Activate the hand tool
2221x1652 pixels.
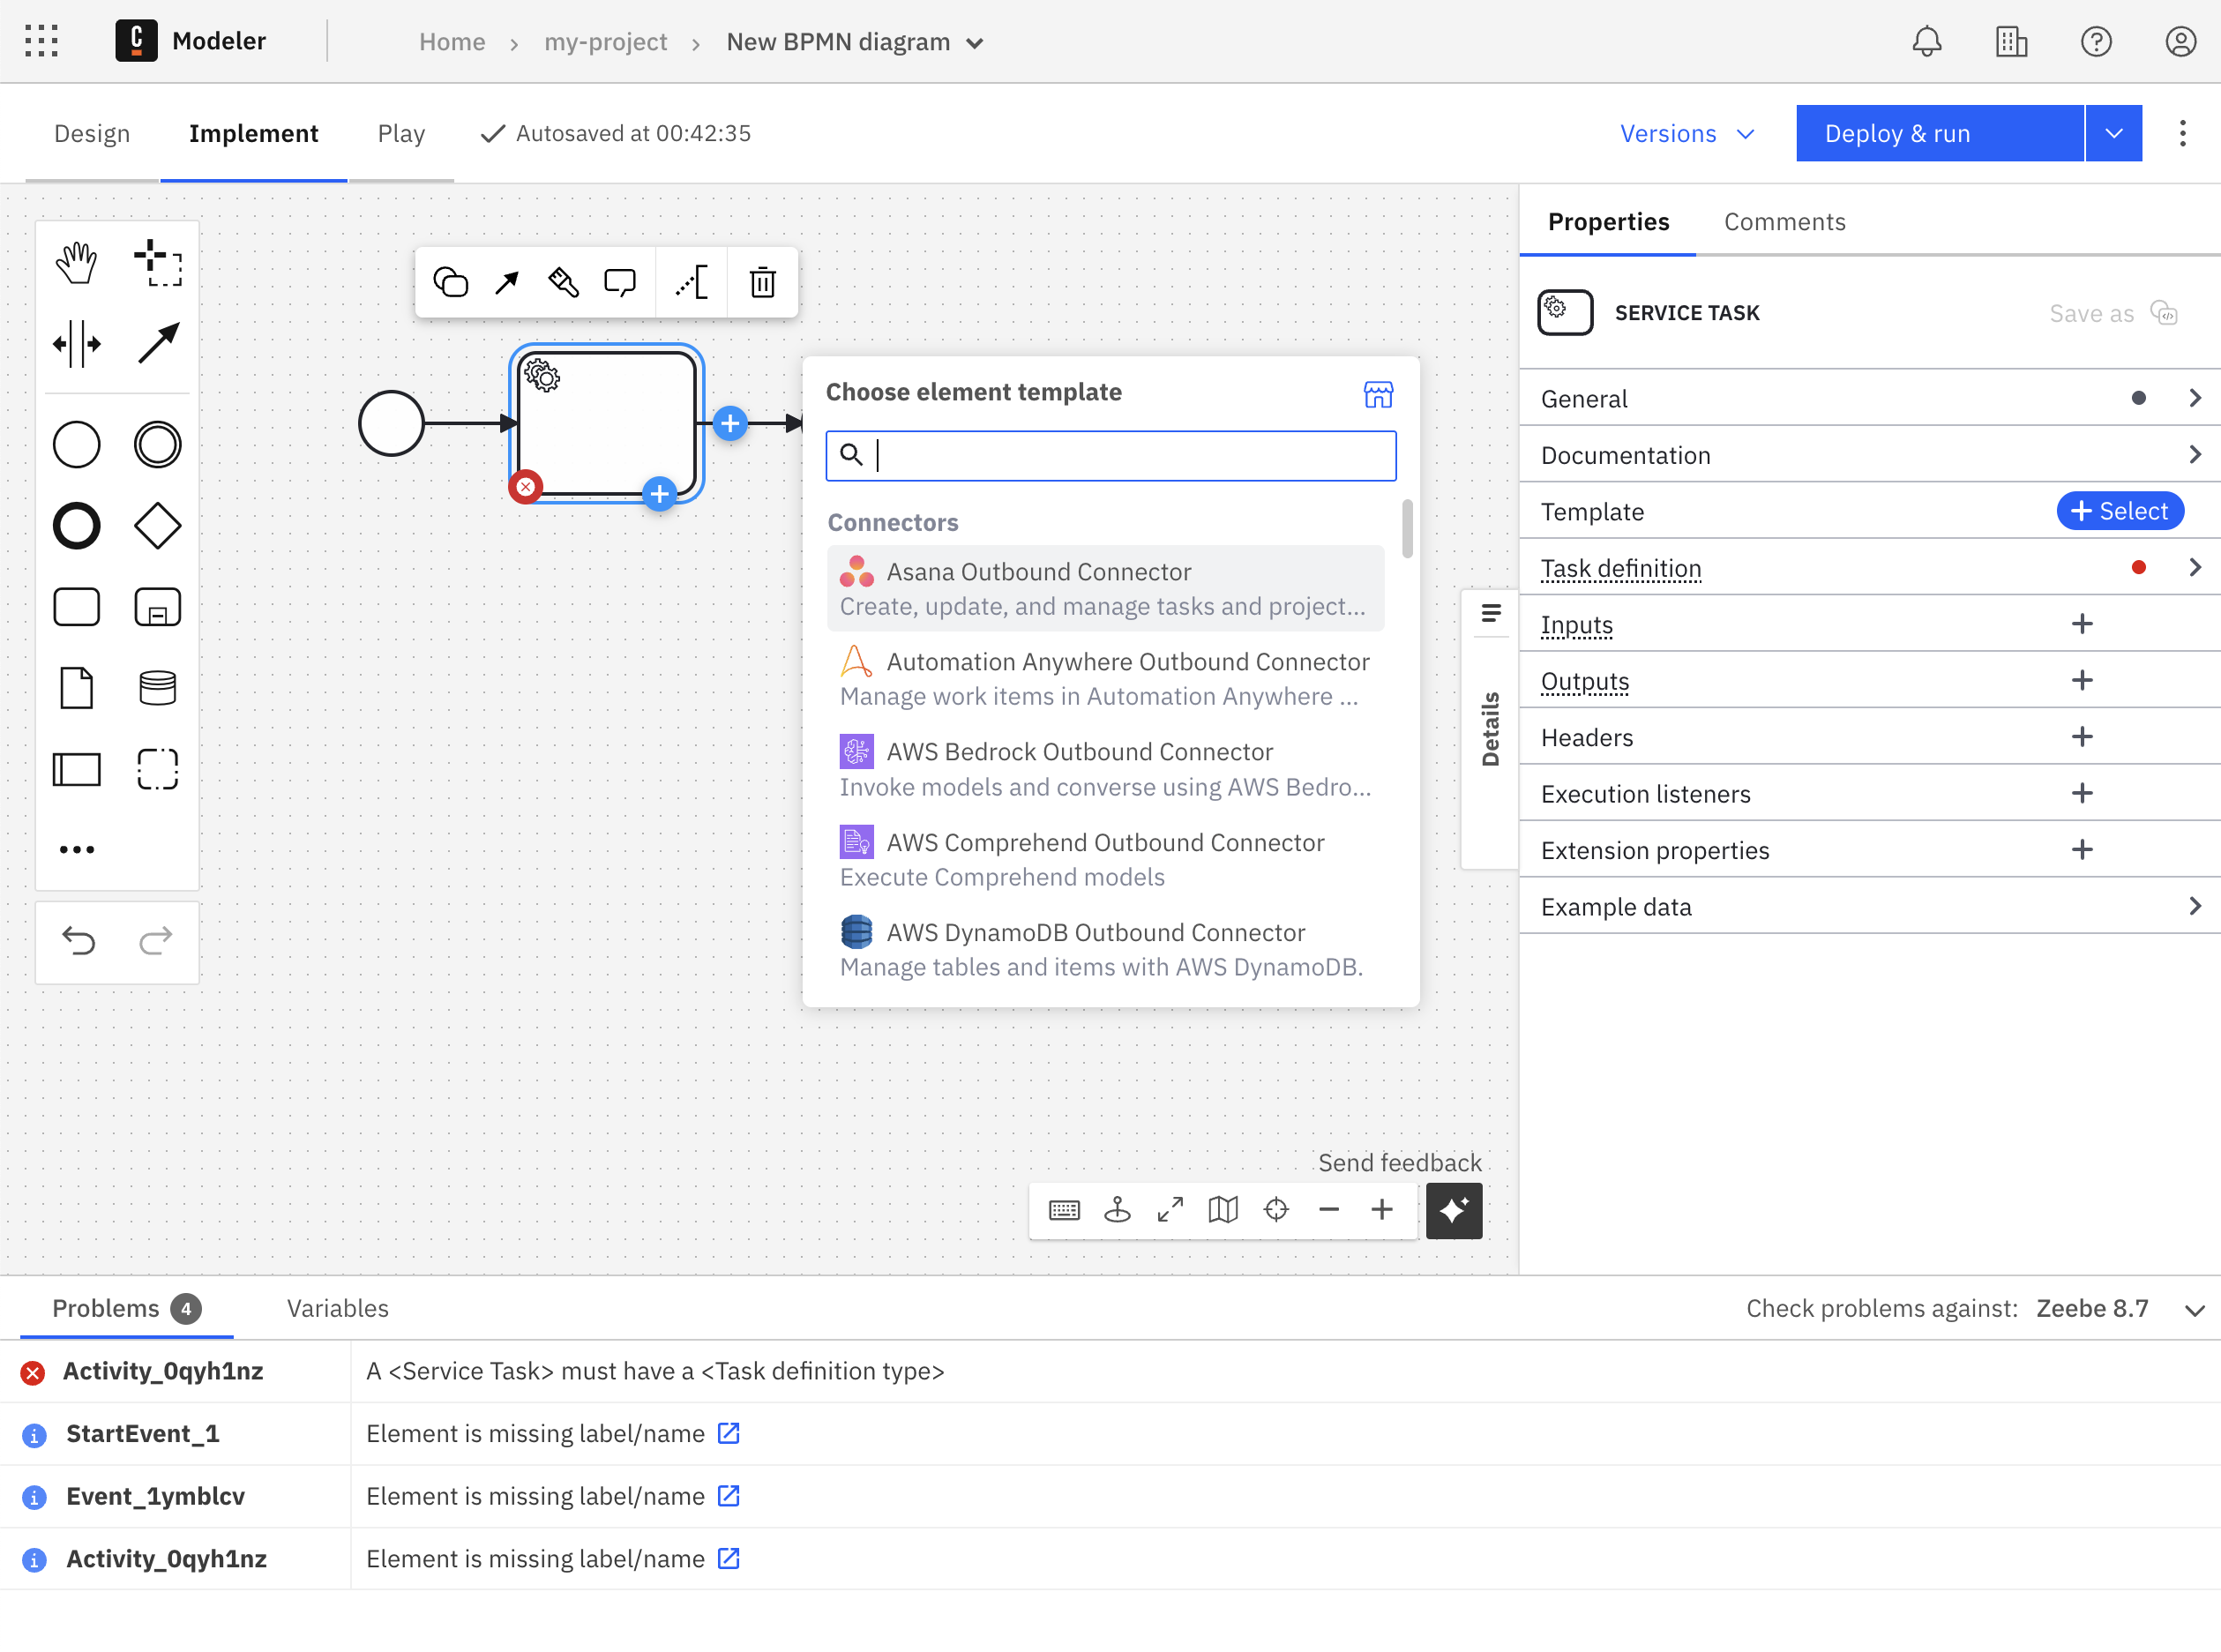[x=76, y=263]
